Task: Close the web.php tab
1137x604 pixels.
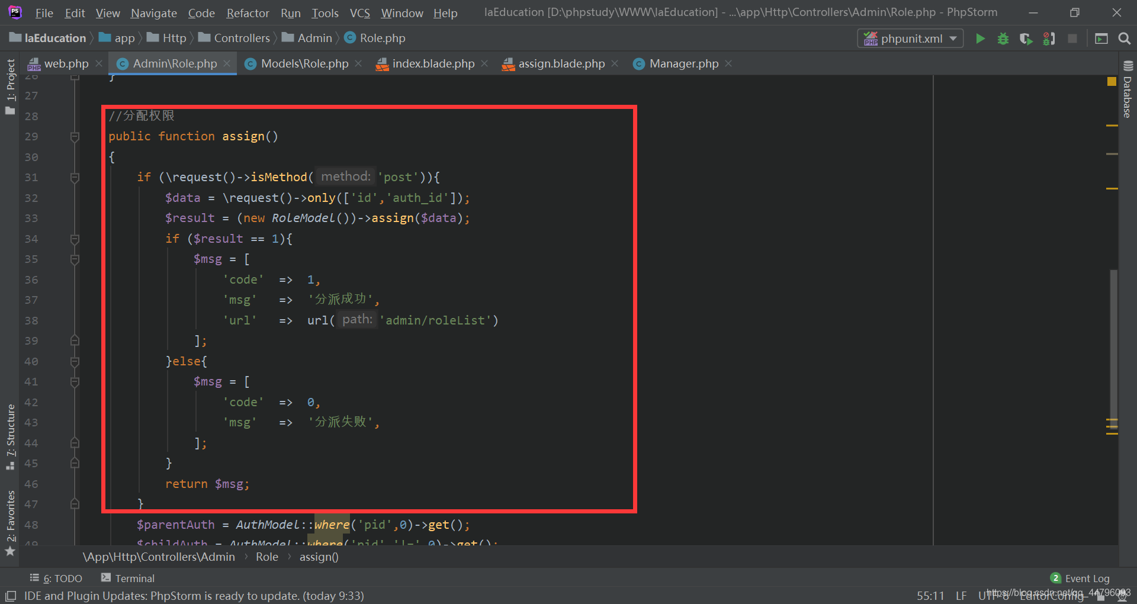Action: click(99, 63)
